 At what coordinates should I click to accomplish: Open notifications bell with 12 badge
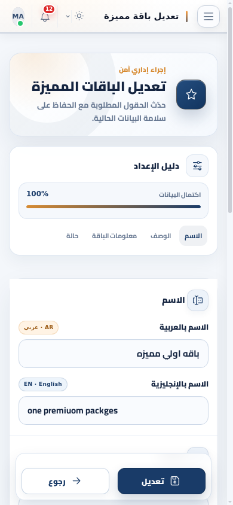[45, 17]
